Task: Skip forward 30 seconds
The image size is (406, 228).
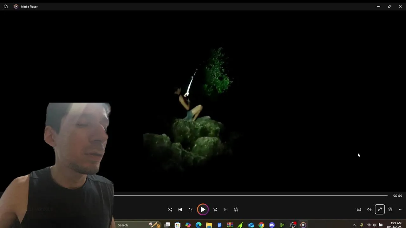Action: pyautogui.click(x=215, y=209)
